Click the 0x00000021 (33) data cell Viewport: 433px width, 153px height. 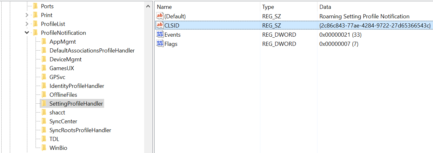coord(340,34)
